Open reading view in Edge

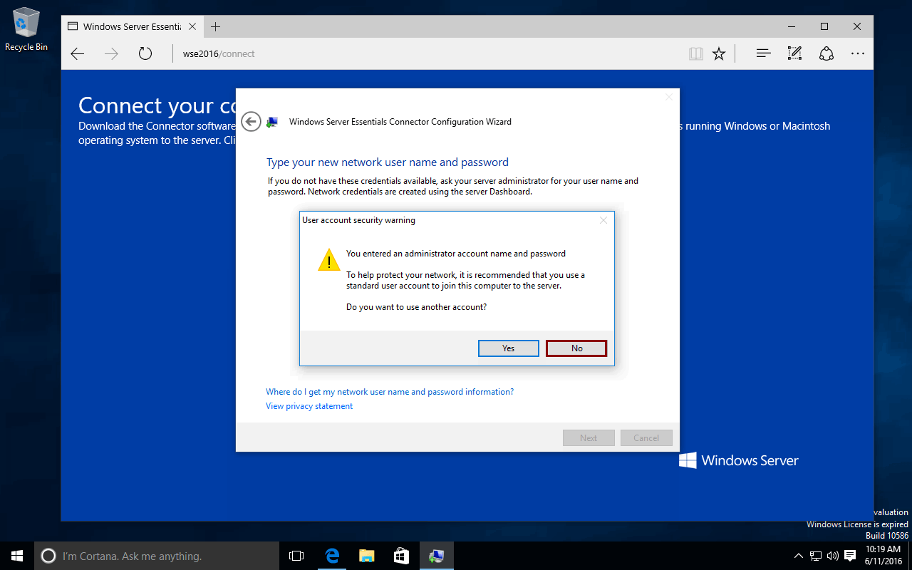696,53
